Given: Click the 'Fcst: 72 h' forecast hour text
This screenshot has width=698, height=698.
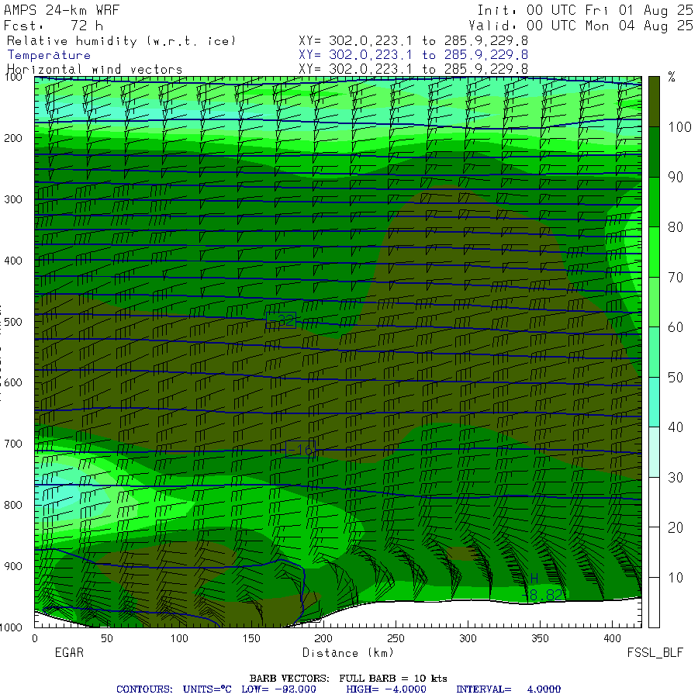Looking at the screenshot, I should [x=53, y=26].
